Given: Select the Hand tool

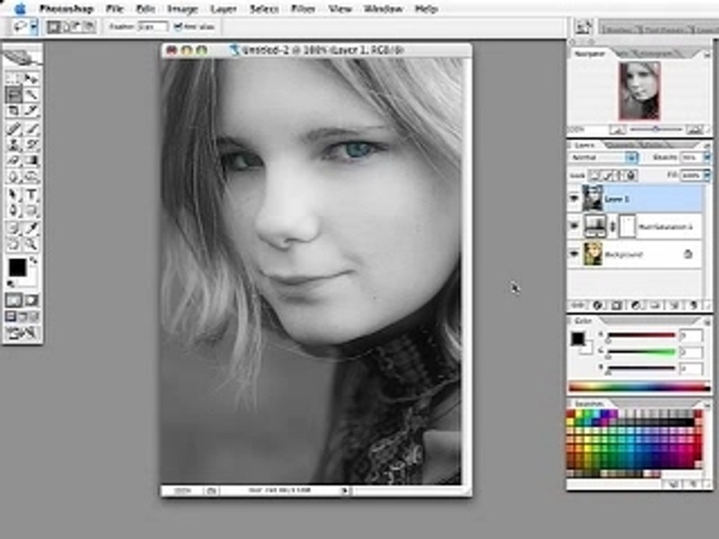Looking at the screenshot, I should coord(13,244).
